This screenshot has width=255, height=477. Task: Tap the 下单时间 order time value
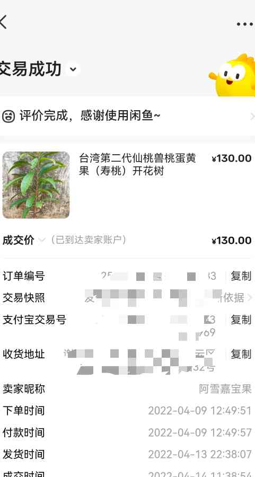(x=200, y=411)
